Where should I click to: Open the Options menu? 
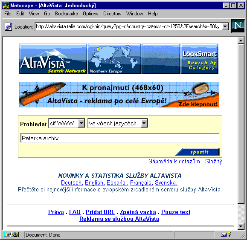(x=90, y=14)
